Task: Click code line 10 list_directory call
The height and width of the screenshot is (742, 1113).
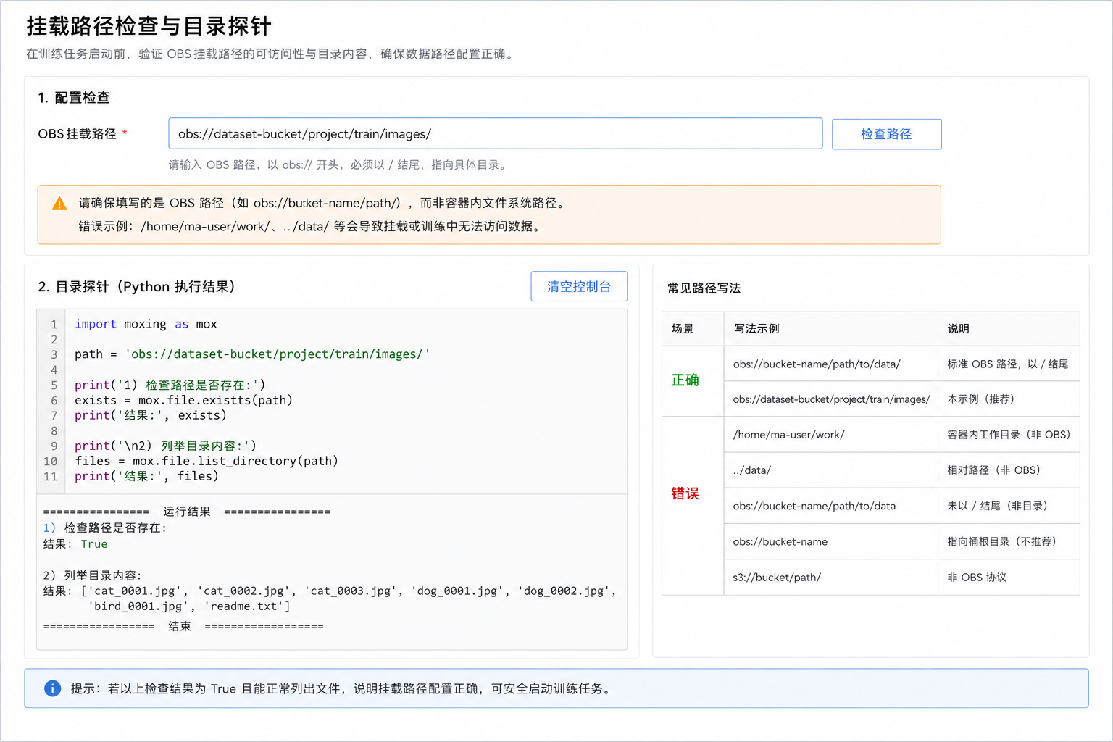Action: tap(207, 461)
